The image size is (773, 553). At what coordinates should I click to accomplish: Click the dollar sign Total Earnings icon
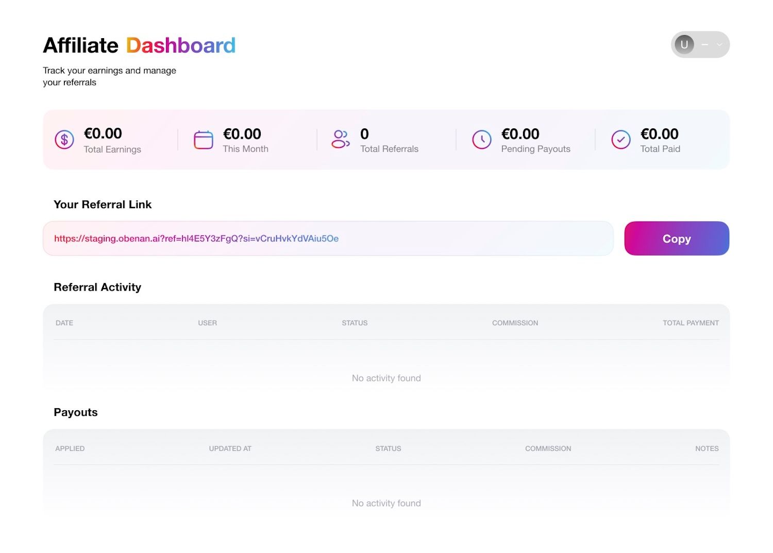pyautogui.click(x=64, y=140)
